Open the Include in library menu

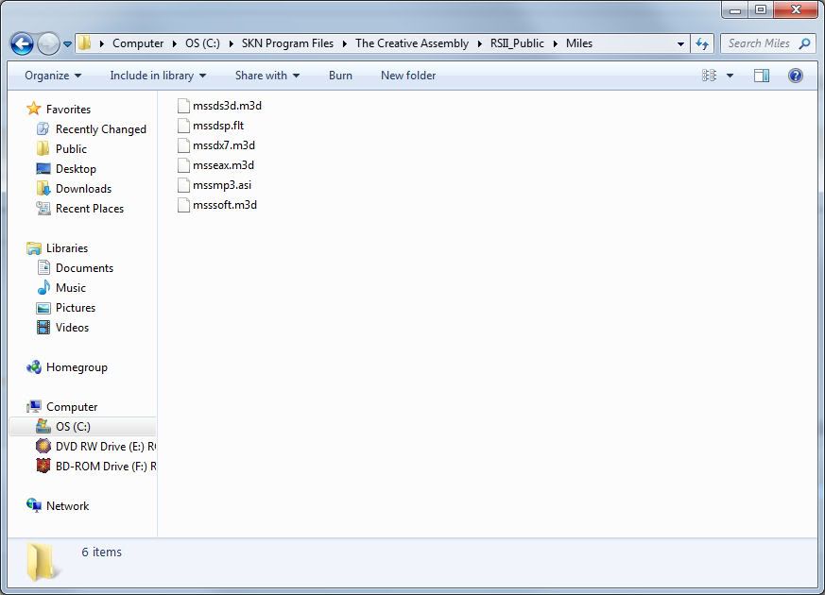(x=157, y=76)
